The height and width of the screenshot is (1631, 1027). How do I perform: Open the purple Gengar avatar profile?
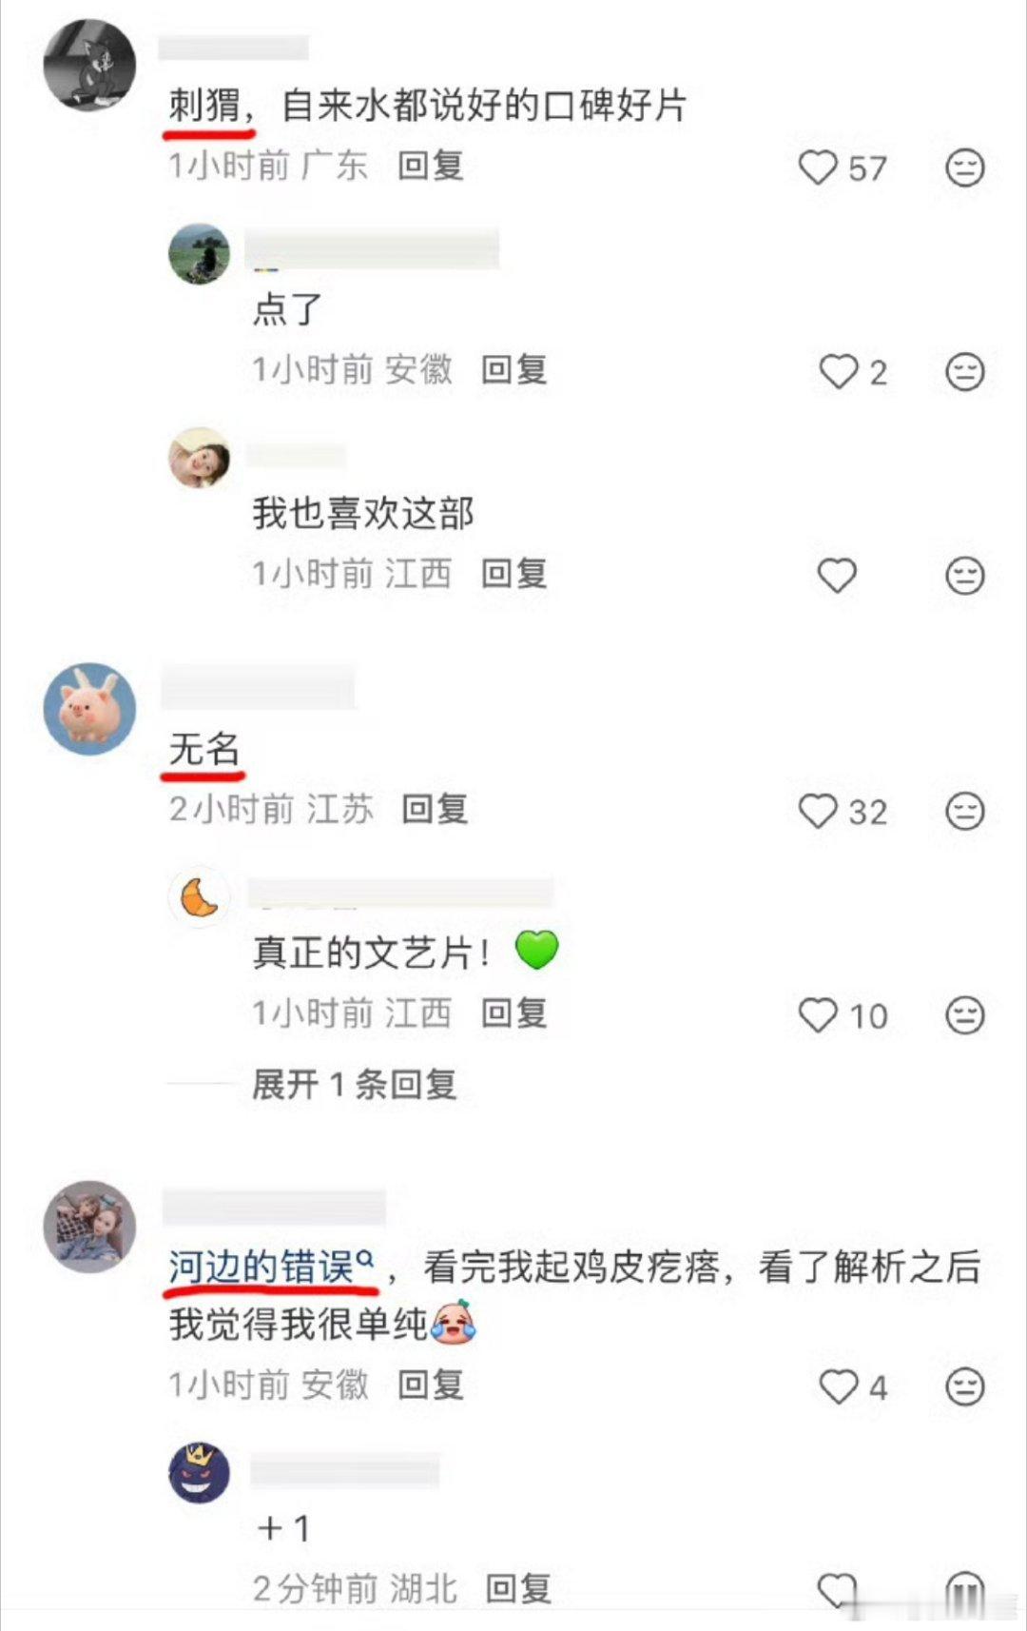(199, 1472)
